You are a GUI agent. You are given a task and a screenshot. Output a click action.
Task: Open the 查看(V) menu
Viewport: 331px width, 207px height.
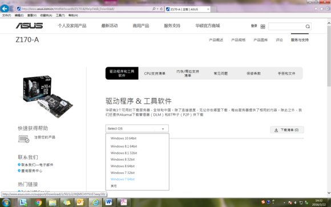[32, 15]
